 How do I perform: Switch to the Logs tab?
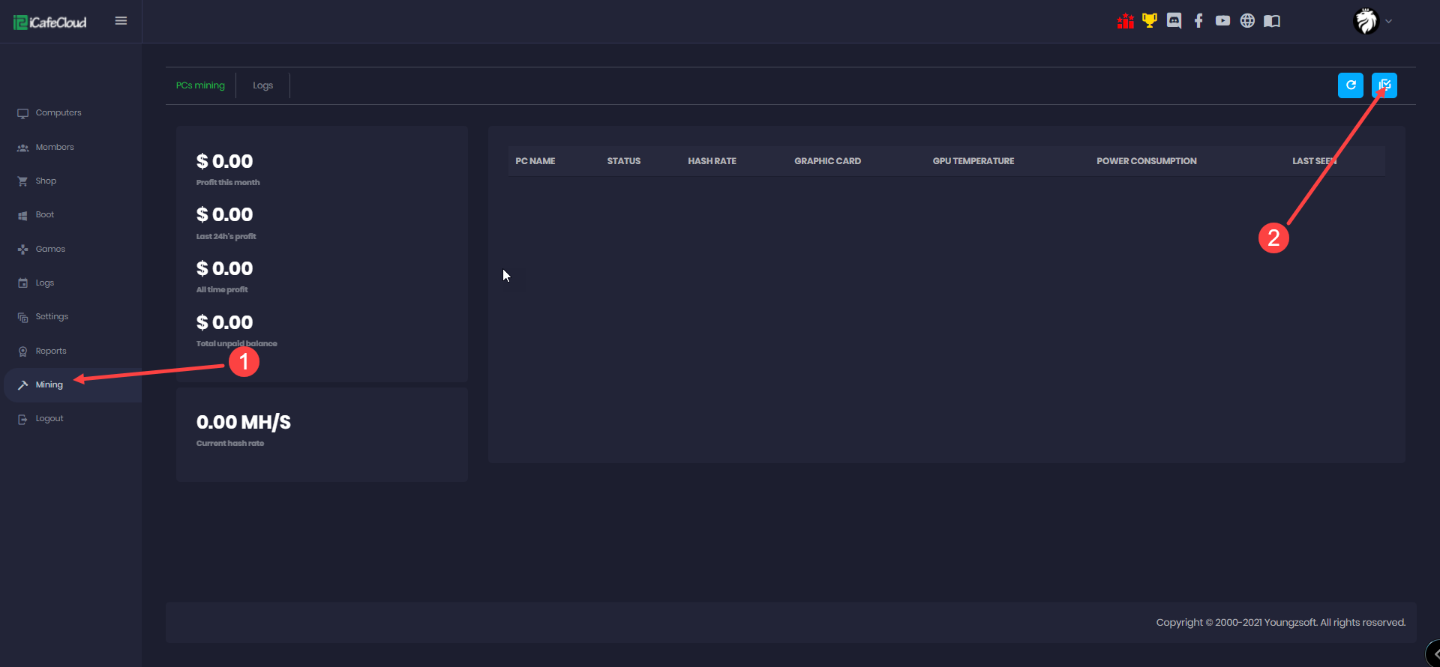[262, 85]
